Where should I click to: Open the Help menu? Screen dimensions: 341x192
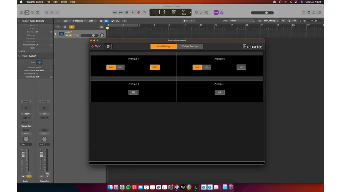click(x=72, y=2)
